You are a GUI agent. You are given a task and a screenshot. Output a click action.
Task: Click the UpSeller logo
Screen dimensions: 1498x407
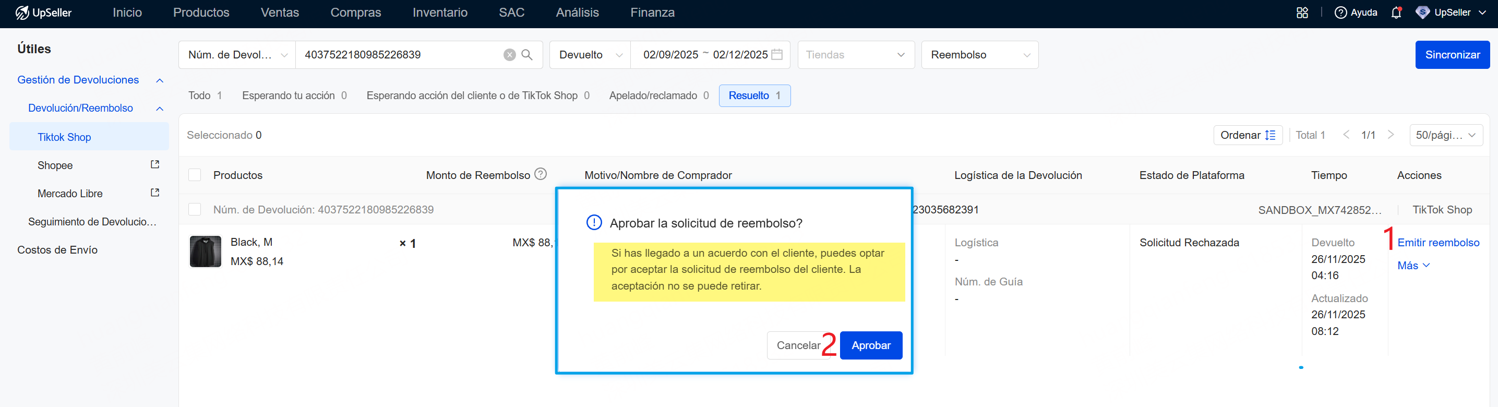click(44, 12)
